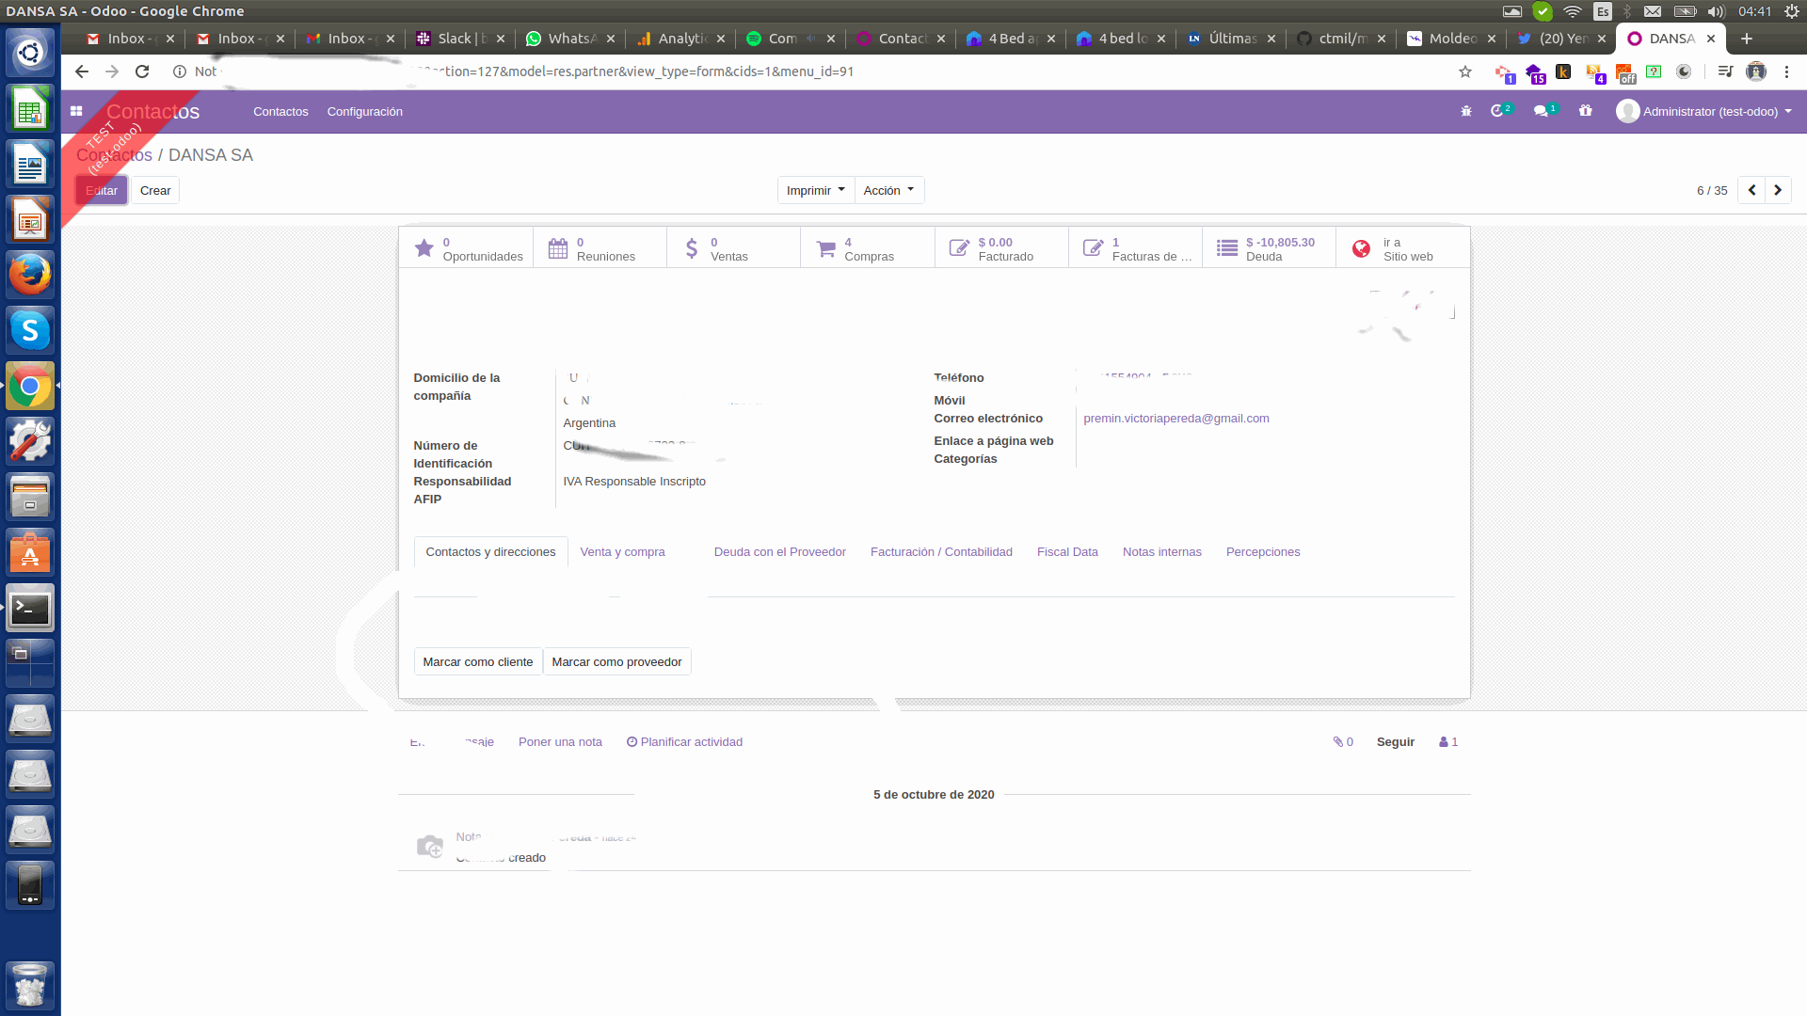Click Planificar actividad
This screenshot has width=1807, height=1016.
click(685, 742)
